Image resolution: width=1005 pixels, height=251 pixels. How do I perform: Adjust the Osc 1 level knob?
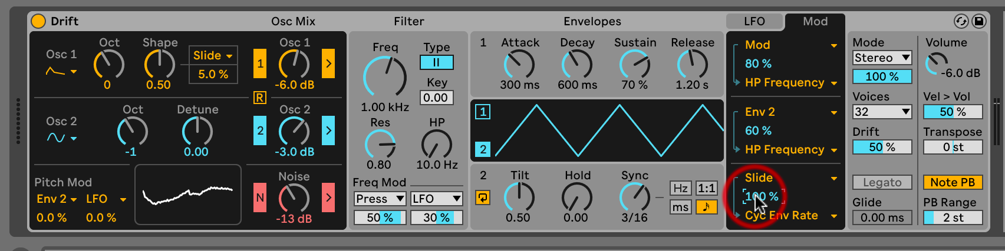click(294, 63)
